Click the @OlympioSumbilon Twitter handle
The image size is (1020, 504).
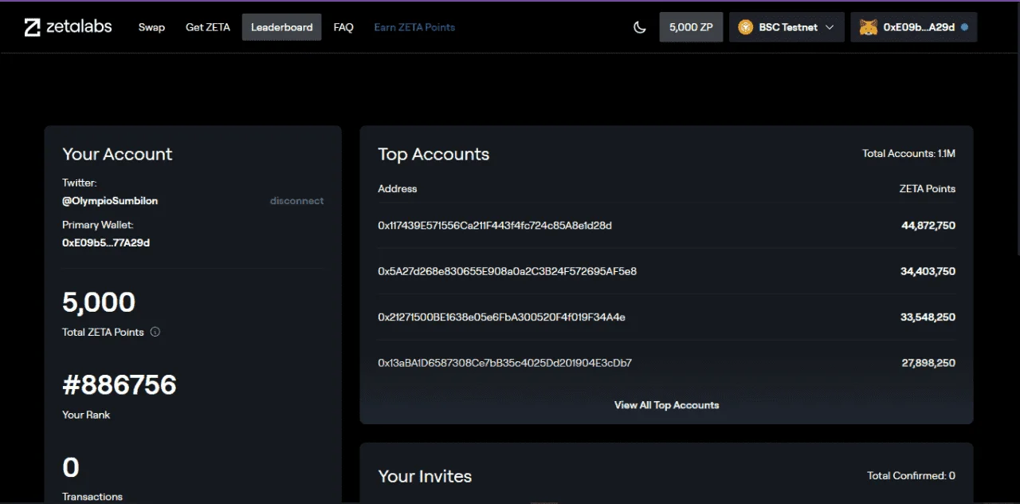110,201
